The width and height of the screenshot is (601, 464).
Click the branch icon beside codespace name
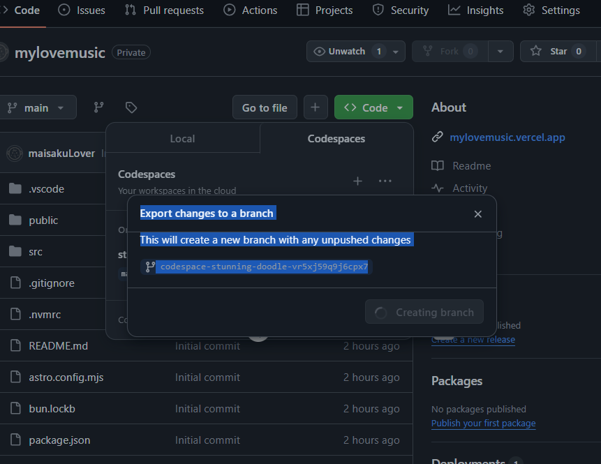[150, 267]
